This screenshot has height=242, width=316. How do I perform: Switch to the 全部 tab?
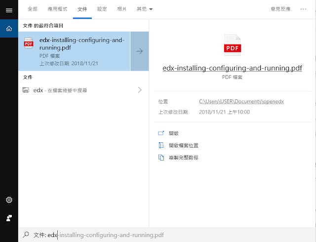[x=33, y=9]
